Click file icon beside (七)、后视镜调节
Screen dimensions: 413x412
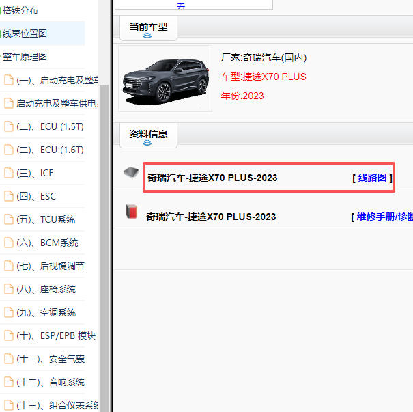point(9,266)
